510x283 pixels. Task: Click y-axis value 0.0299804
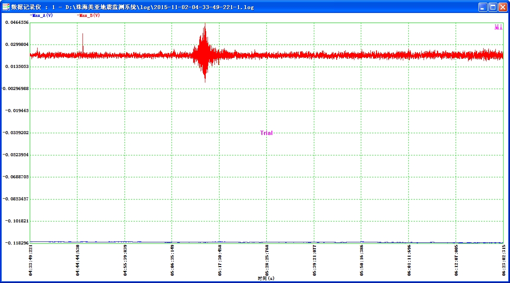coord(17,45)
